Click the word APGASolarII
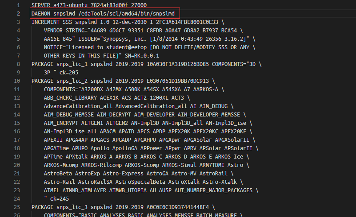356x217 pixels. point(232,140)
